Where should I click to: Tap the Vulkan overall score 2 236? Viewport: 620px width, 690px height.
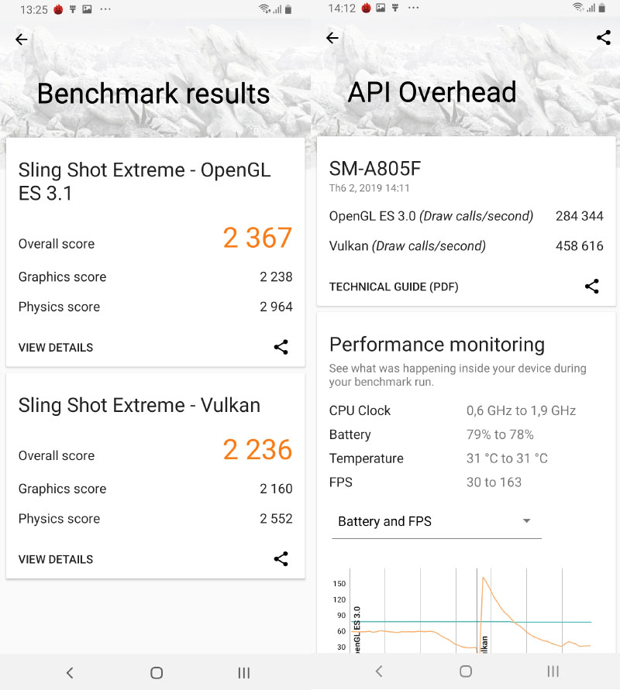pyautogui.click(x=257, y=450)
